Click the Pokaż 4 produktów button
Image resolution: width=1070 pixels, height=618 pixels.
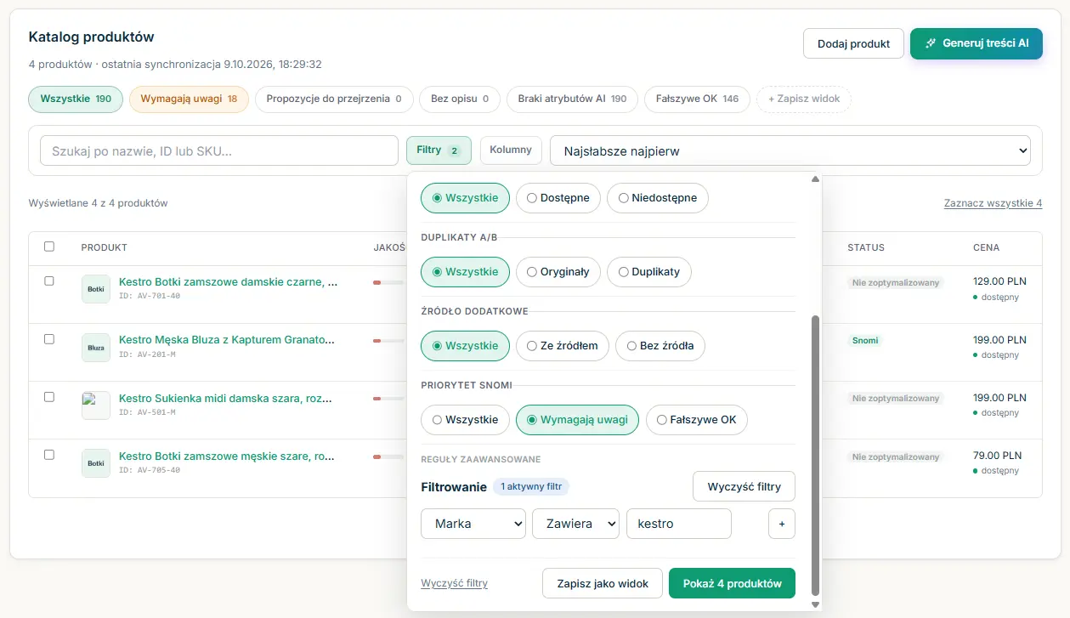click(733, 583)
